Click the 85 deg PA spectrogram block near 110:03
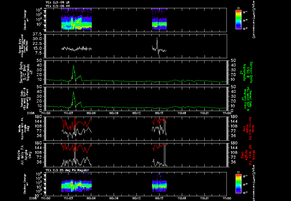Viewport: 291px width, 201px height. (76, 185)
